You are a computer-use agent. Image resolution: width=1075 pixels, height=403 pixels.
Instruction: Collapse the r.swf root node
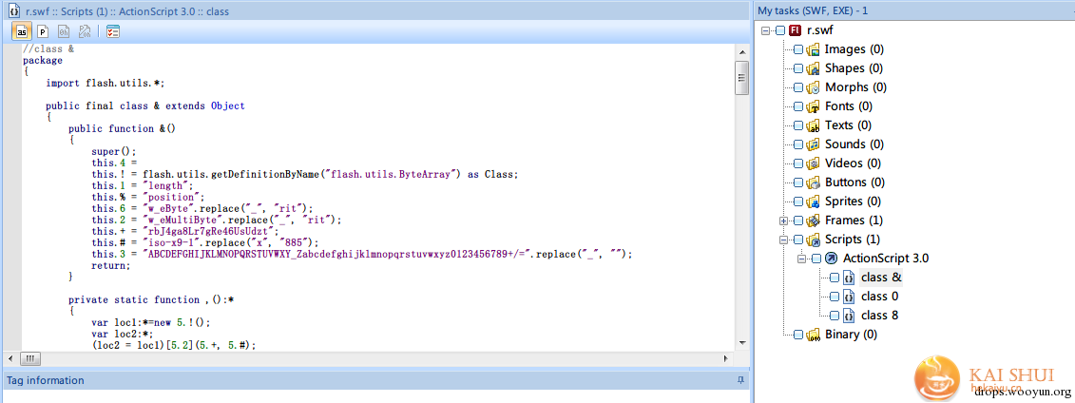pos(766,30)
